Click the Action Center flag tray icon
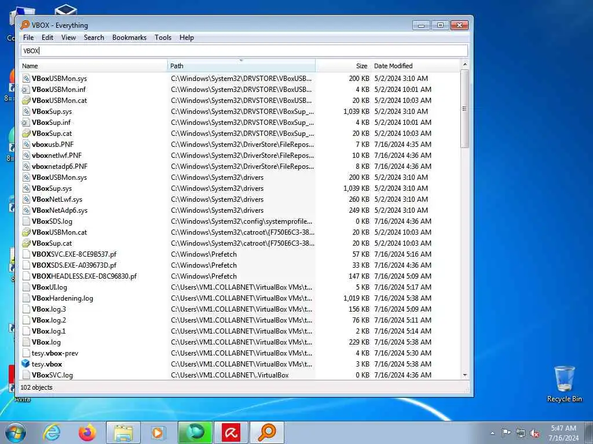593x444 pixels. pyautogui.click(x=506, y=432)
